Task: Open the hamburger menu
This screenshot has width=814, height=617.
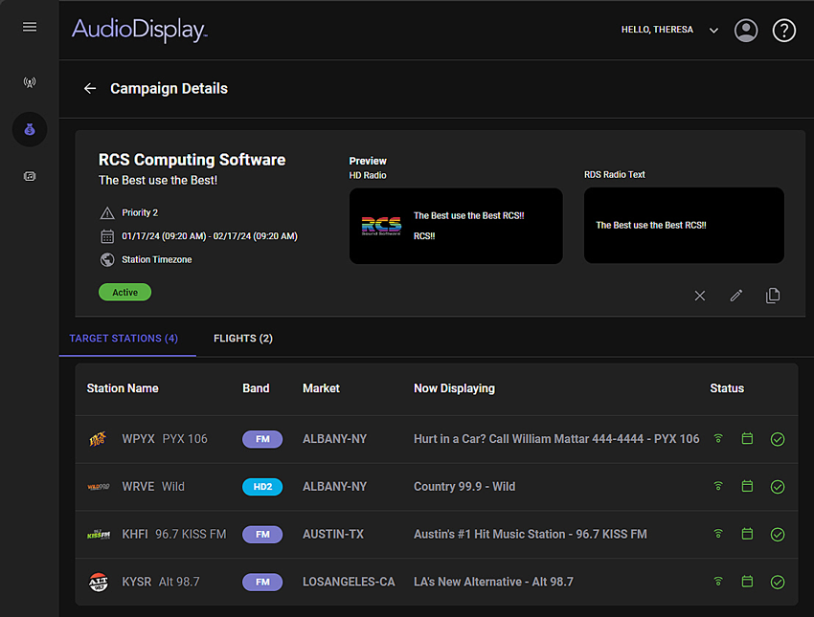Action: 30,27
